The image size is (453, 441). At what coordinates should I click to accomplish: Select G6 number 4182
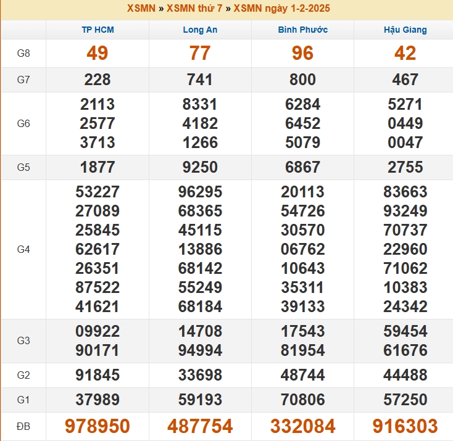point(200,123)
